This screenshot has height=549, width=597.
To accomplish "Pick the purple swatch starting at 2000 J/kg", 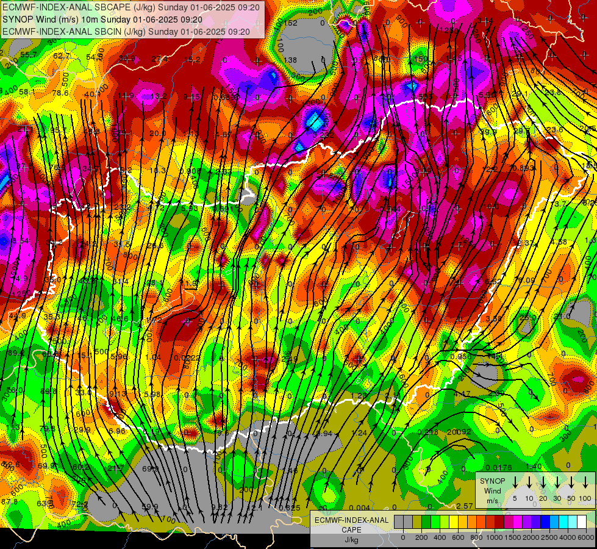I will [x=527, y=522].
